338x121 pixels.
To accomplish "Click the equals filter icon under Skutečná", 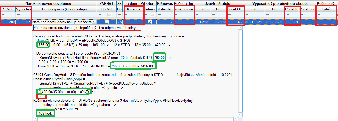I will tap(126, 15).
